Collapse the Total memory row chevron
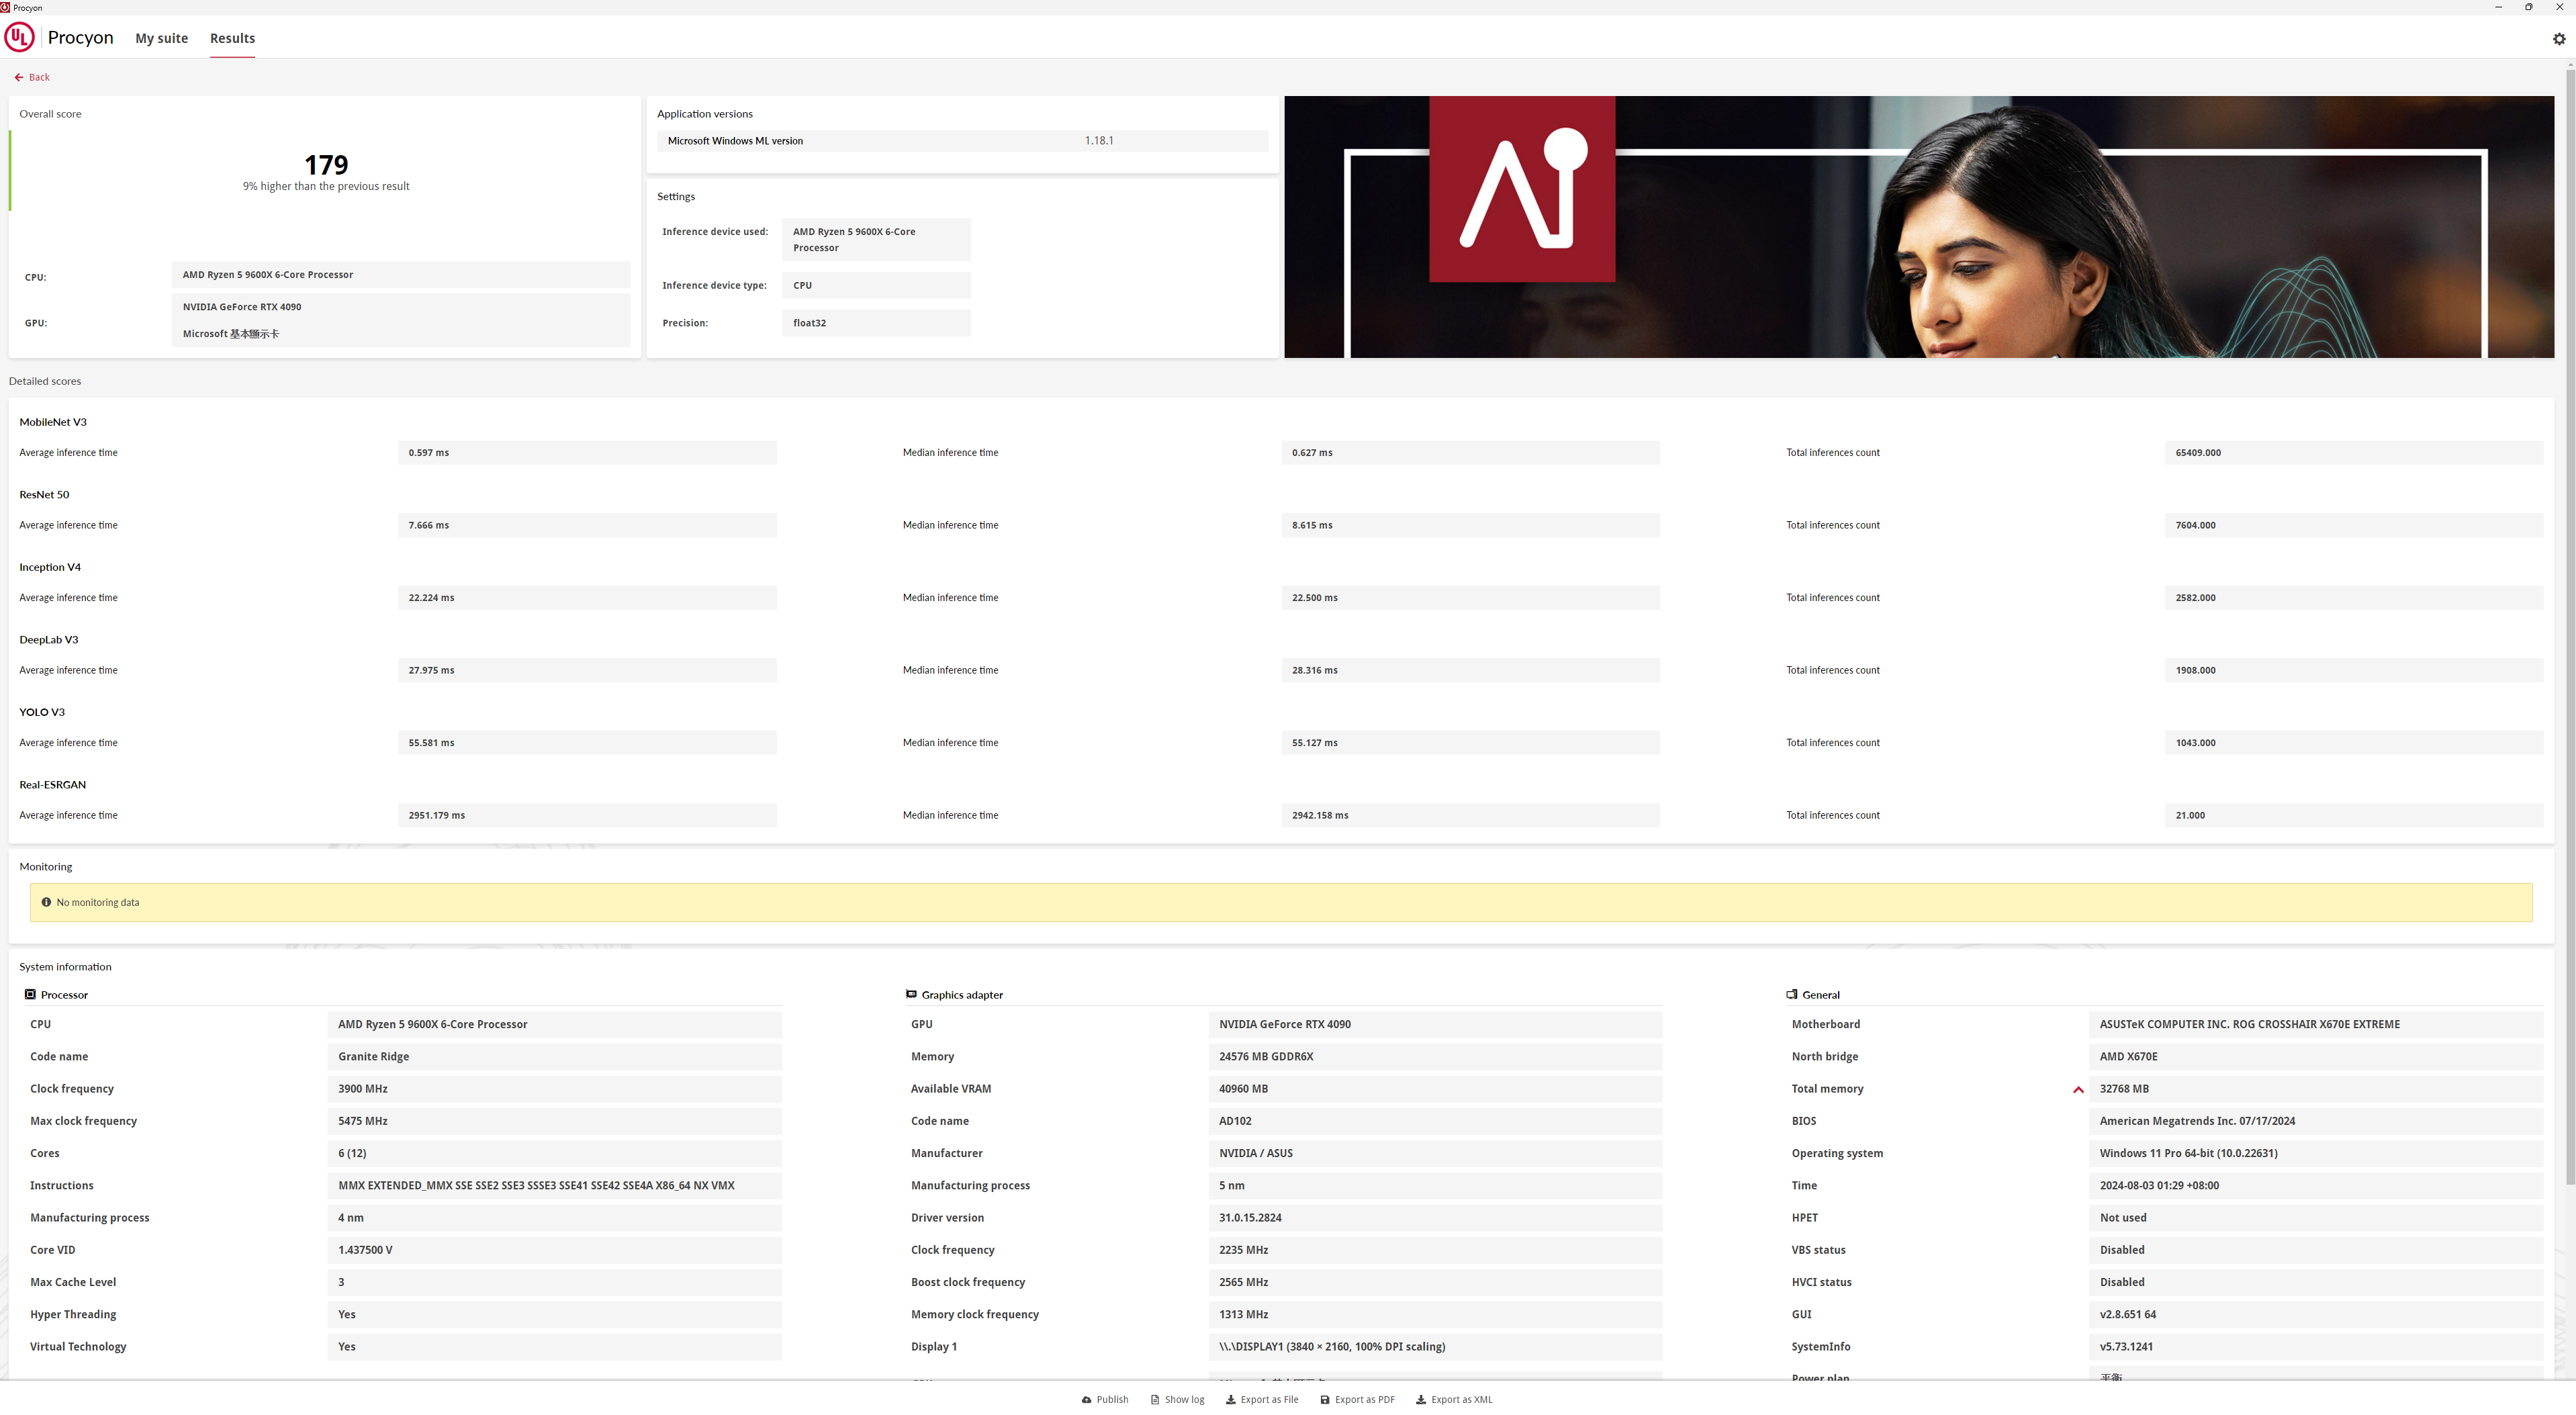Screen dimensions: 2576x1415 click(x=2078, y=1089)
